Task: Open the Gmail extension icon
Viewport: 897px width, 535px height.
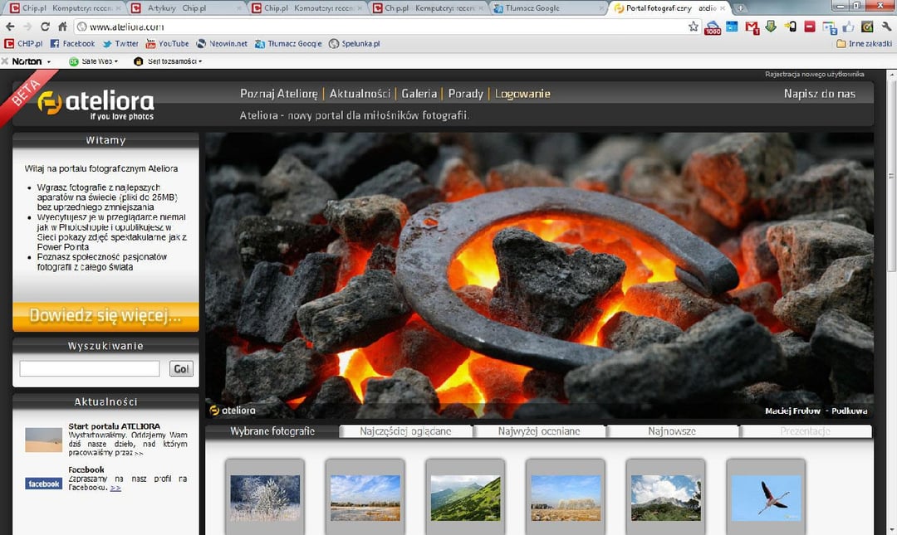Action: [752, 27]
